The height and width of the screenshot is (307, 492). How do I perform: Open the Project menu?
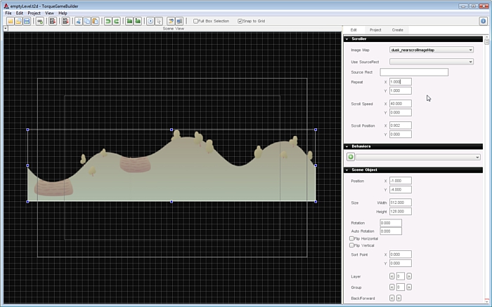click(x=34, y=13)
